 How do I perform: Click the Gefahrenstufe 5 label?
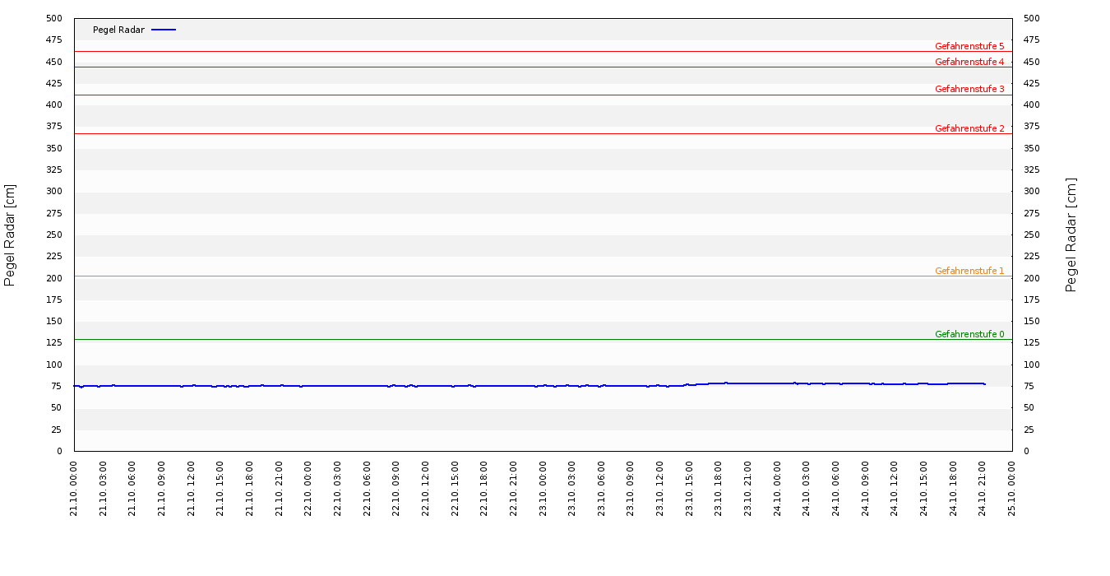[969, 46]
